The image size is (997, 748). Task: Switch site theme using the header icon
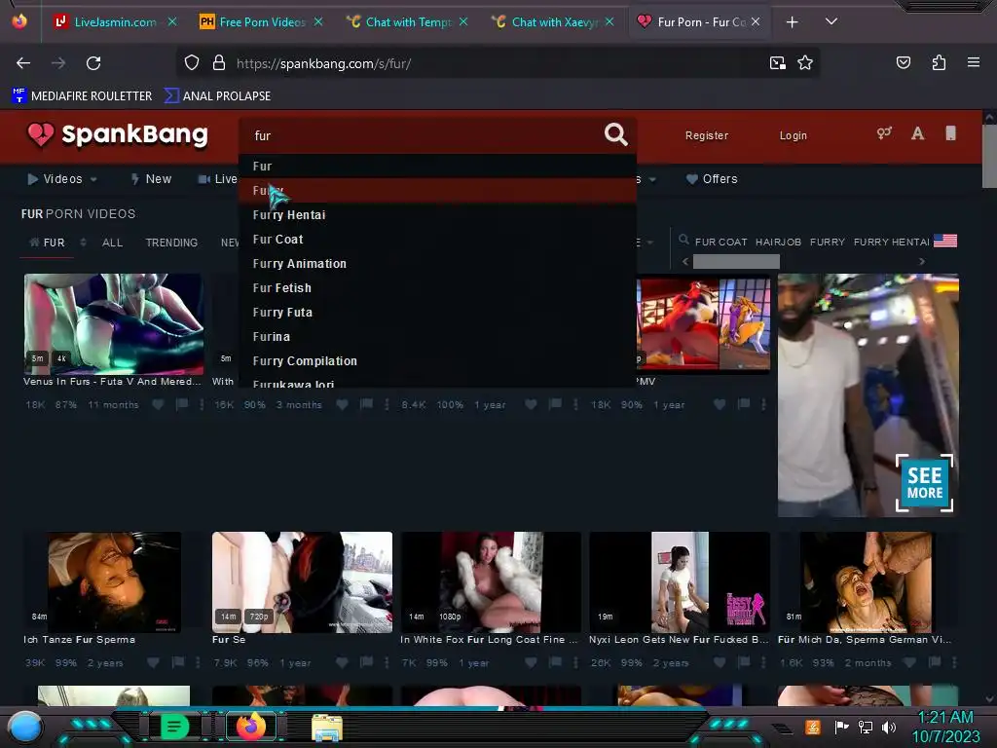[950, 132]
